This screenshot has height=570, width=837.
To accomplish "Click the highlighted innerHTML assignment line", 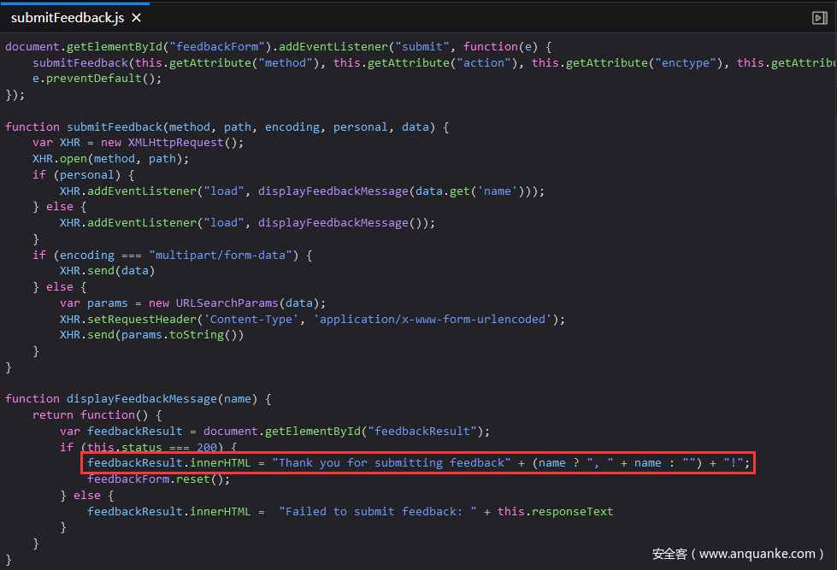I will click(418, 463).
